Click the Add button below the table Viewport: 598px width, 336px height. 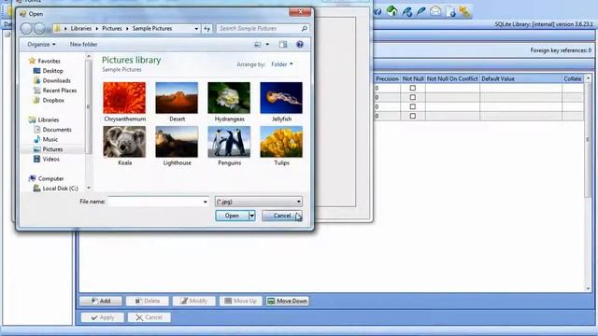(101, 301)
